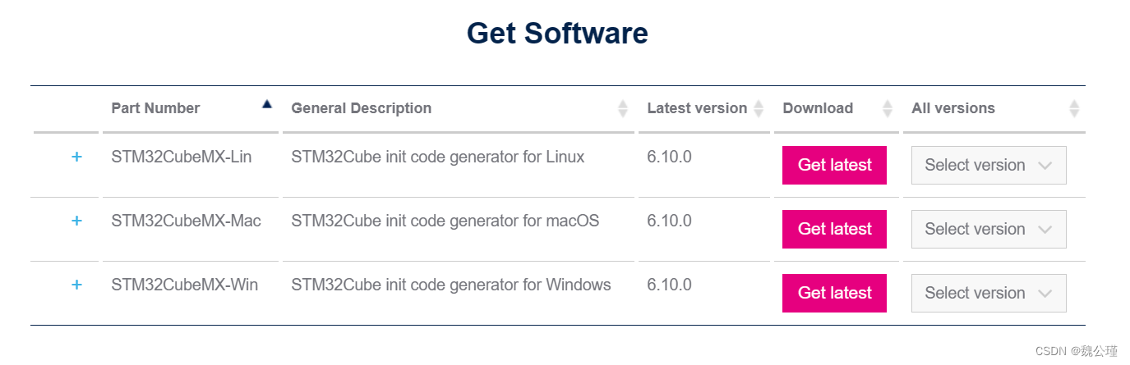Click the Latest version sort arrows icon

(x=759, y=108)
